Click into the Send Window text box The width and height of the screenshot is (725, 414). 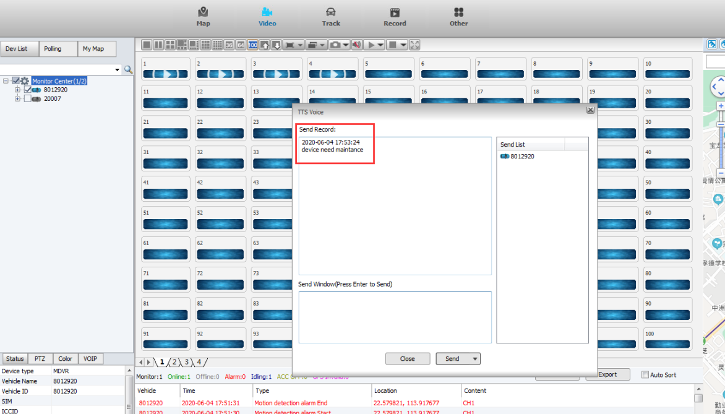coord(395,317)
